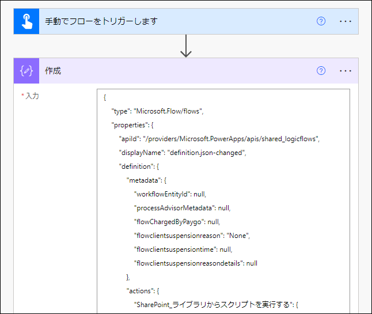
Task: Click the workflowEntityId null line
Action: (x=170, y=194)
